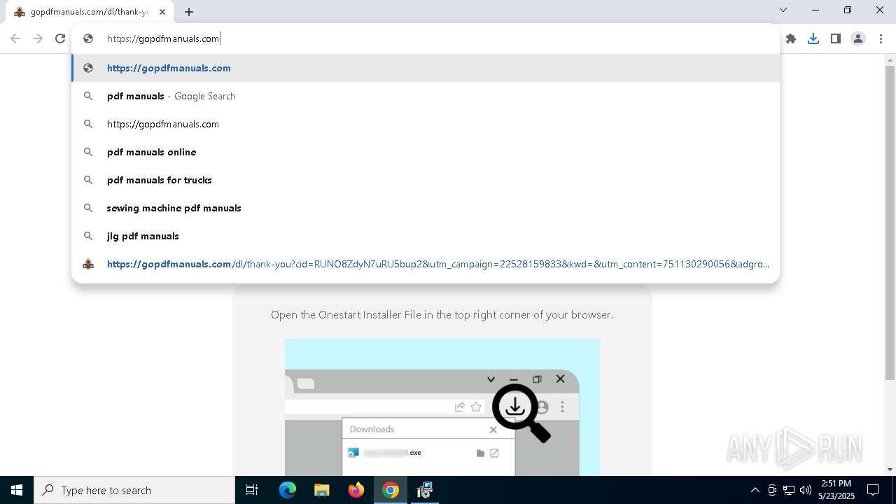Open the taskbar clock and date
The width and height of the screenshot is (896, 504).
836,490
